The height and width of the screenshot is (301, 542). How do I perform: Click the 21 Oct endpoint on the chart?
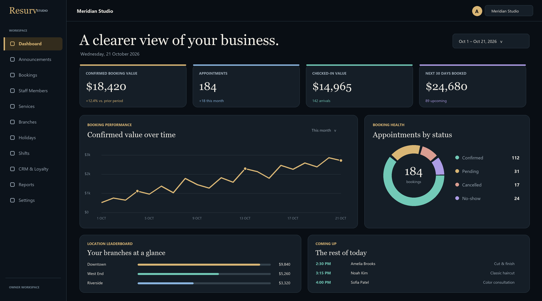341,160
